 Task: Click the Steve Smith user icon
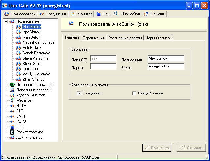click(18, 64)
